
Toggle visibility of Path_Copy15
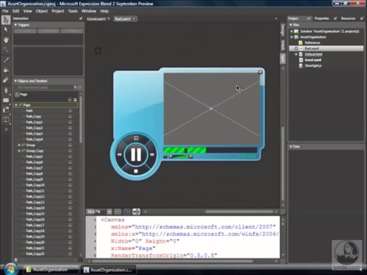pyautogui.click(x=70, y=214)
